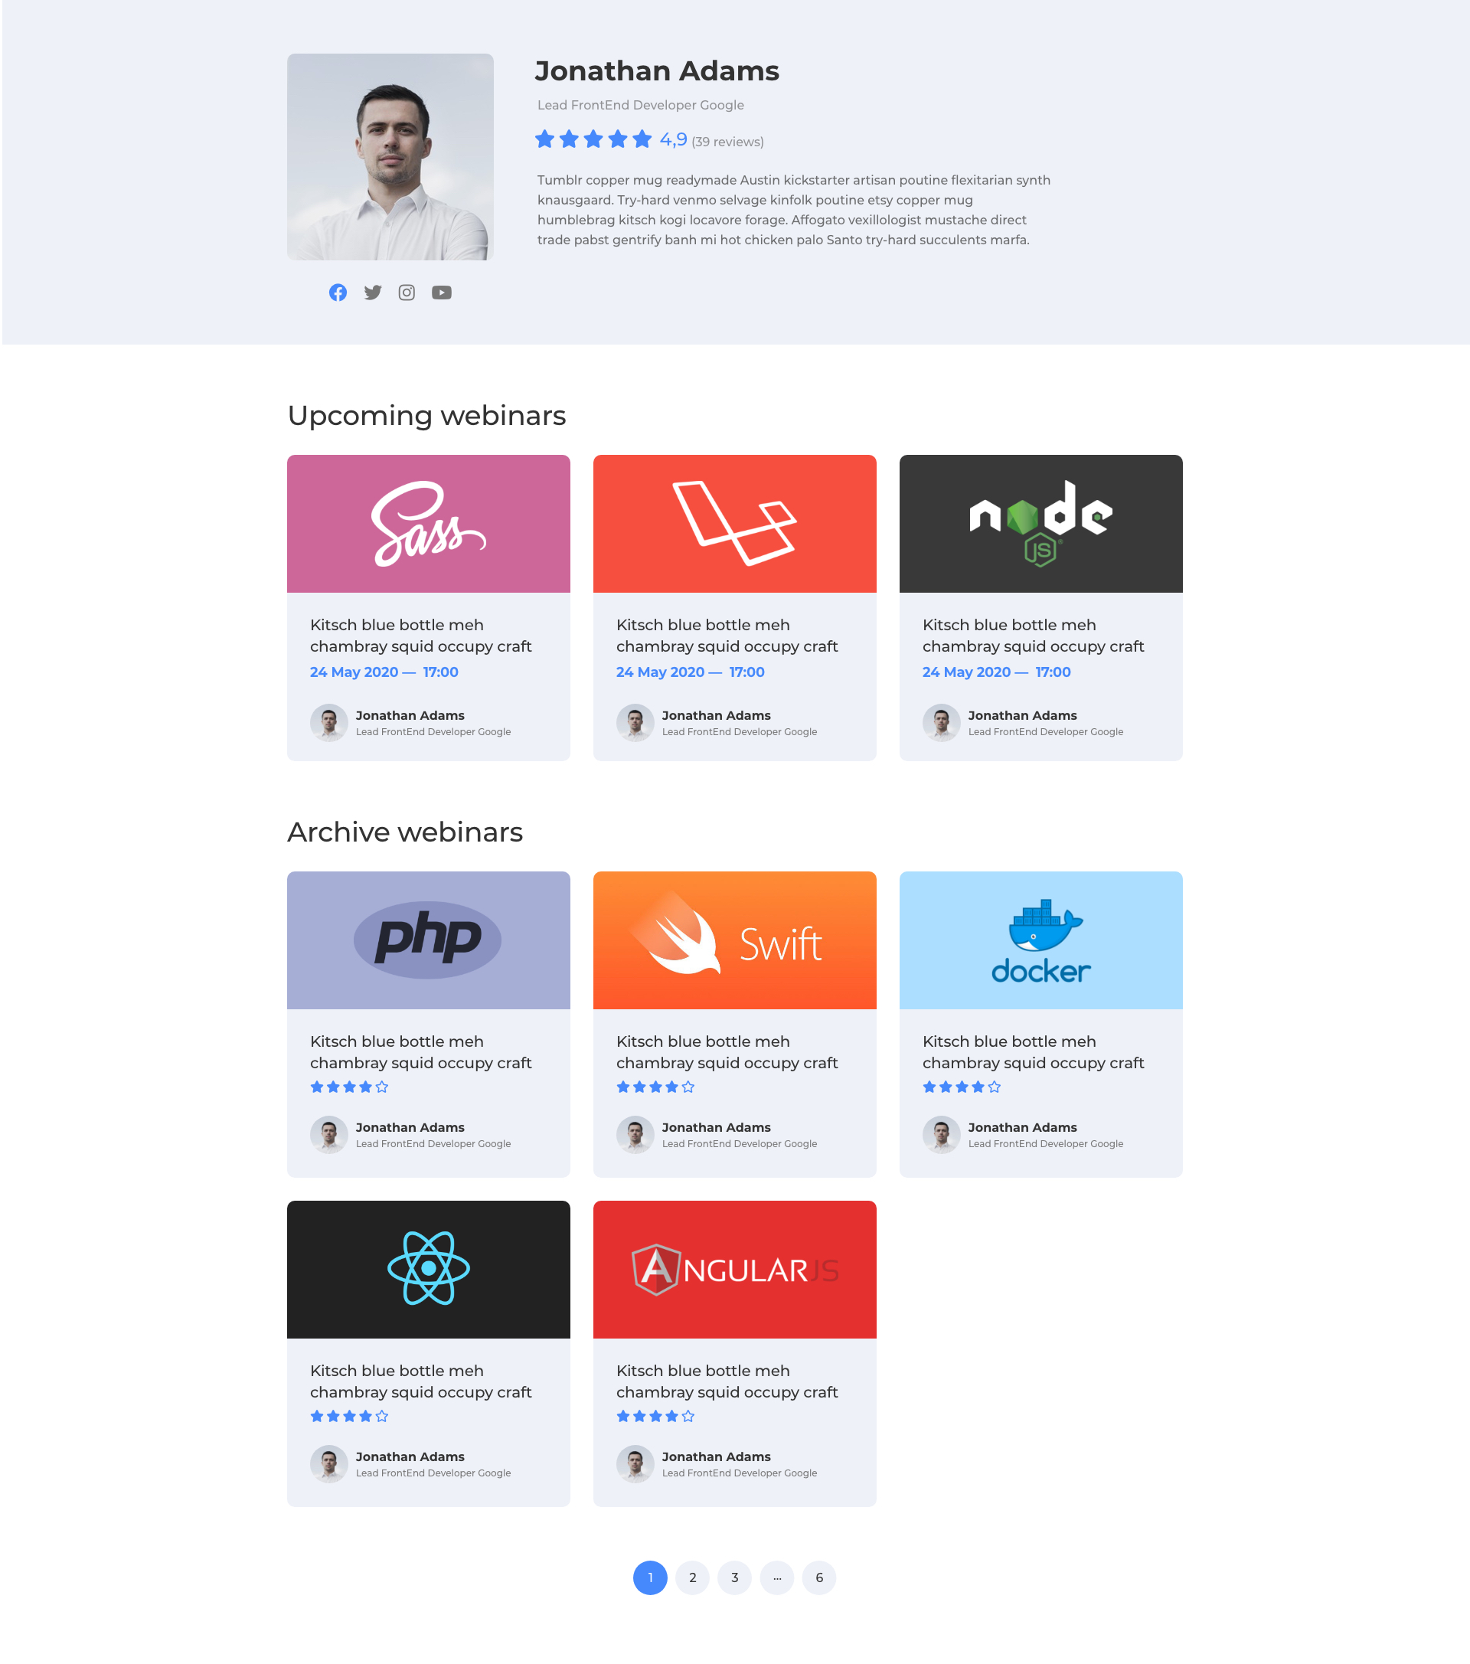The width and height of the screenshot is (1470, 1664).
Task: Open the AngularJS archive webinar thumbnail
Action: 735,1269
